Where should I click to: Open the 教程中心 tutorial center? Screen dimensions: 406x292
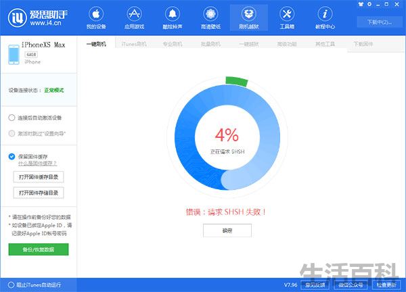(x=325, y=18)
